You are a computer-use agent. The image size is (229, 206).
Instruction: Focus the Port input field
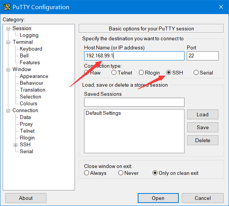[x=203, y=56]
